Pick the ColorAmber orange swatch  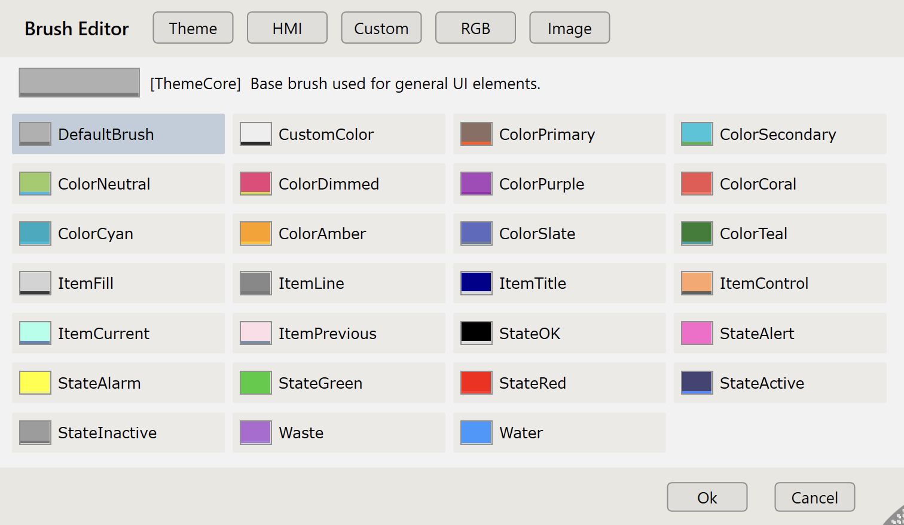click(255, 233)
